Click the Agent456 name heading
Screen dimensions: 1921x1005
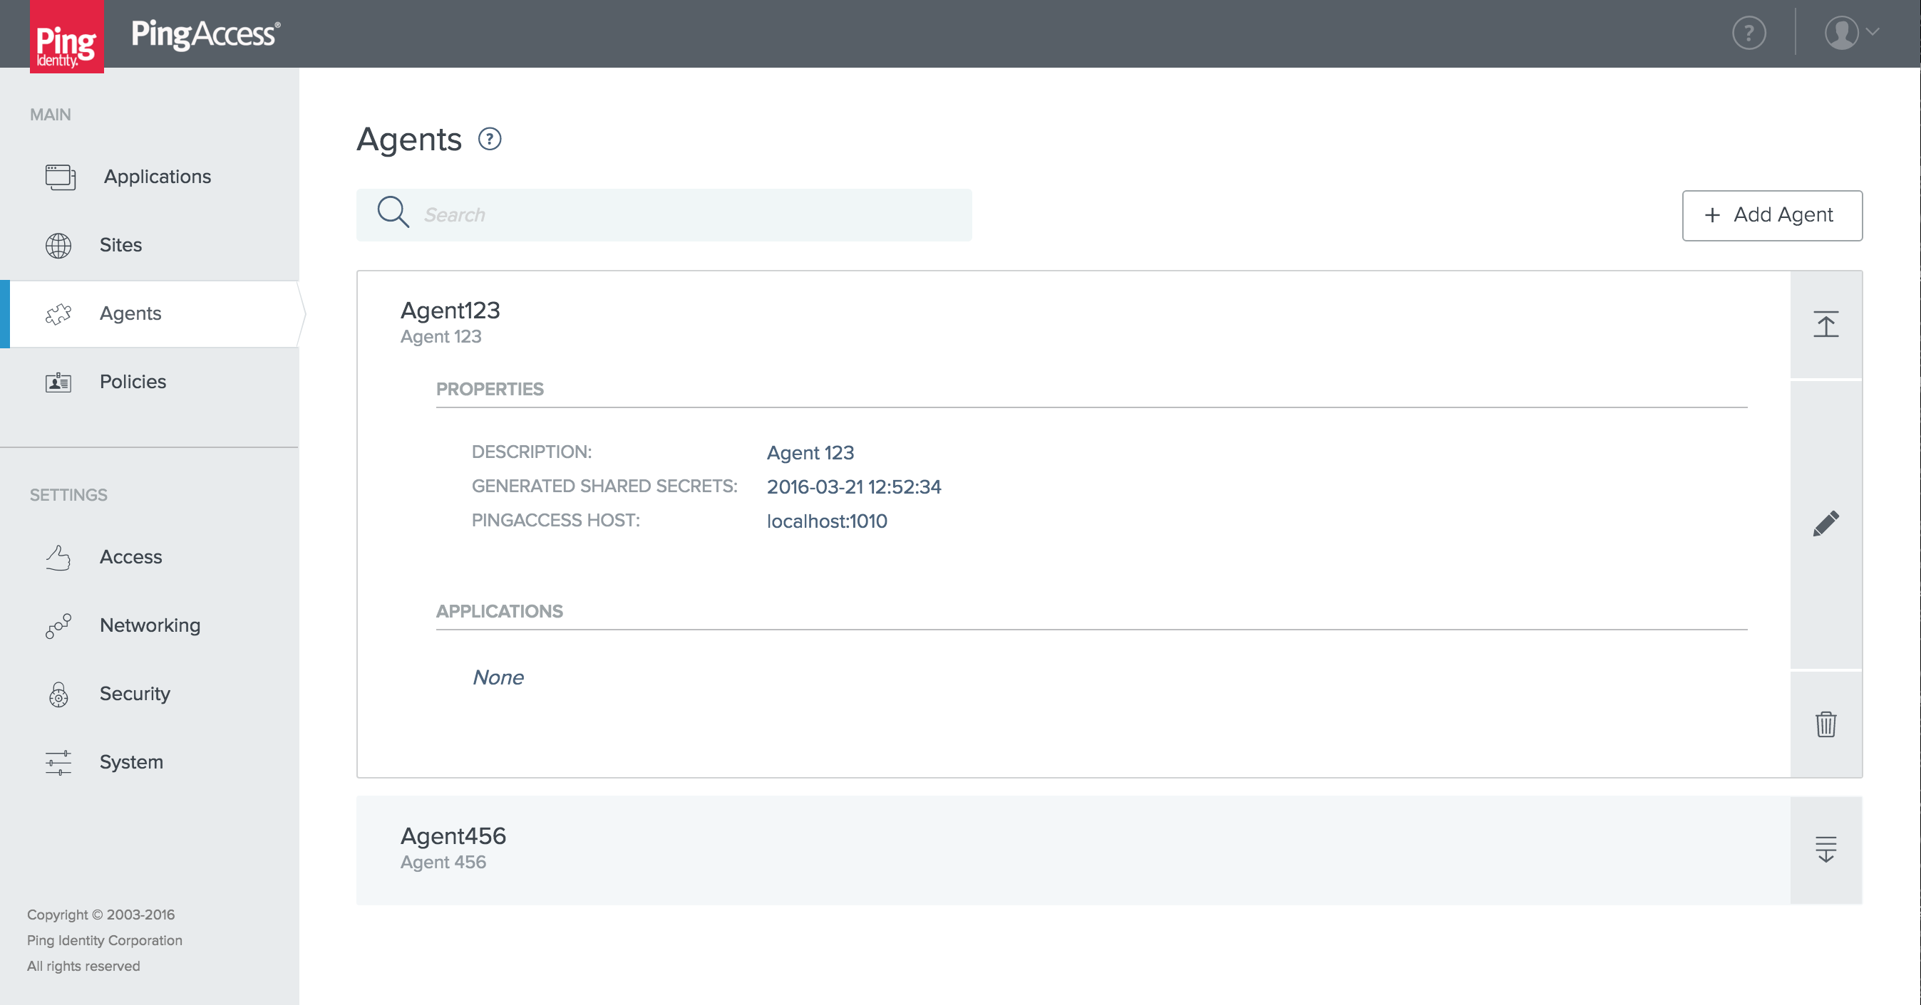point(453,836)
